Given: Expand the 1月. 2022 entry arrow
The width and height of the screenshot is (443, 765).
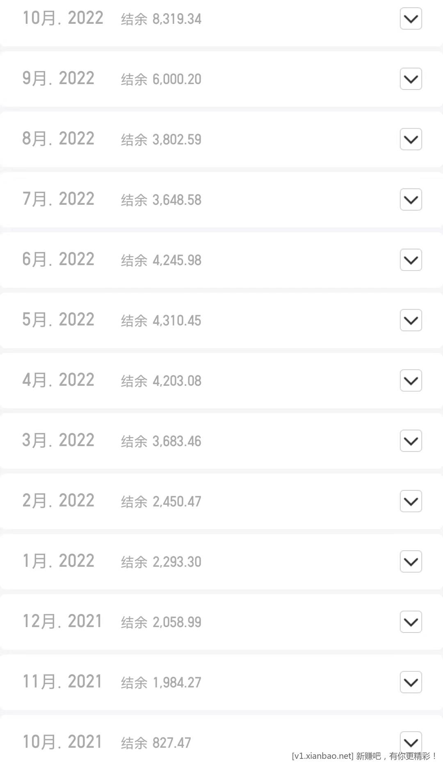Looking at the screenshot, I should 411,561.
